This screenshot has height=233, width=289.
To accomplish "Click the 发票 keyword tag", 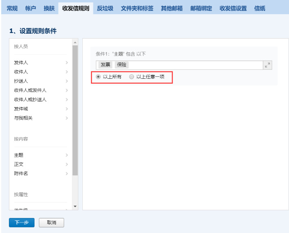I will click(106, 65).
